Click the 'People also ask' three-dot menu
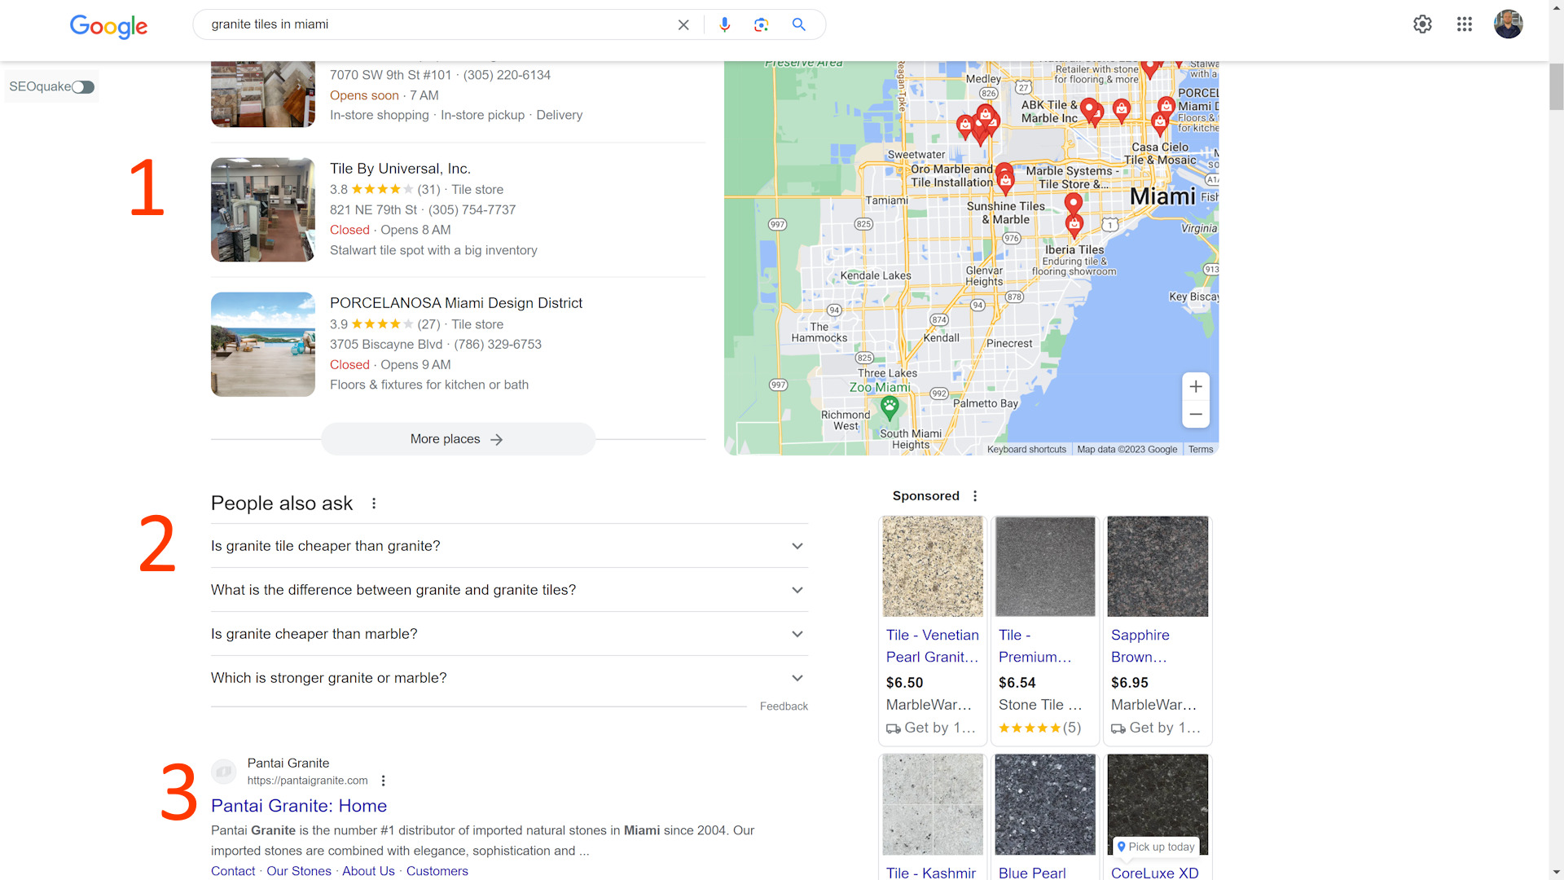The height and width of the screenshot is (880, 1564). (x=376, y=503)
